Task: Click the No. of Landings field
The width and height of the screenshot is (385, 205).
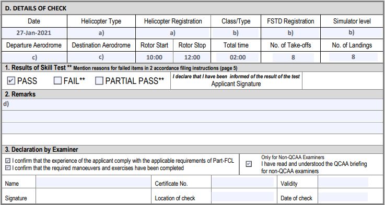Action: pyautogui.click(x=353, y=57)
